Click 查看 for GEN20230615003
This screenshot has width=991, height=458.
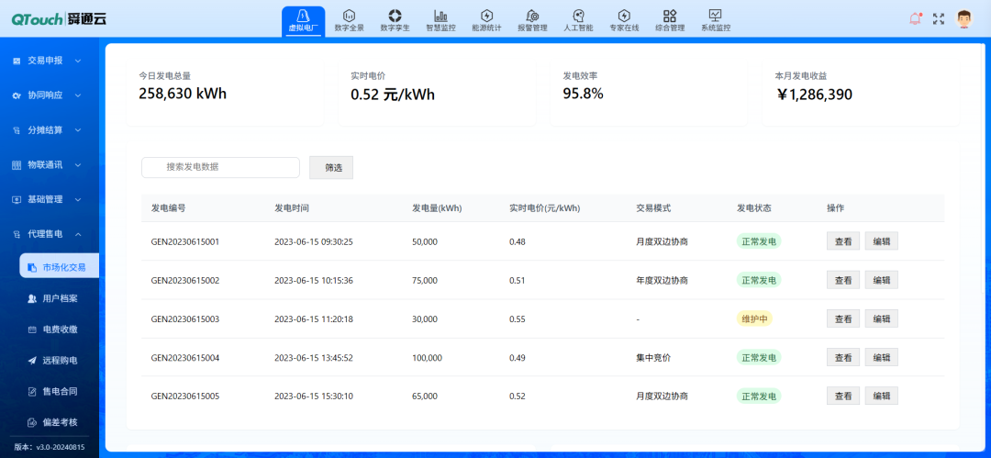pos(843,318)
